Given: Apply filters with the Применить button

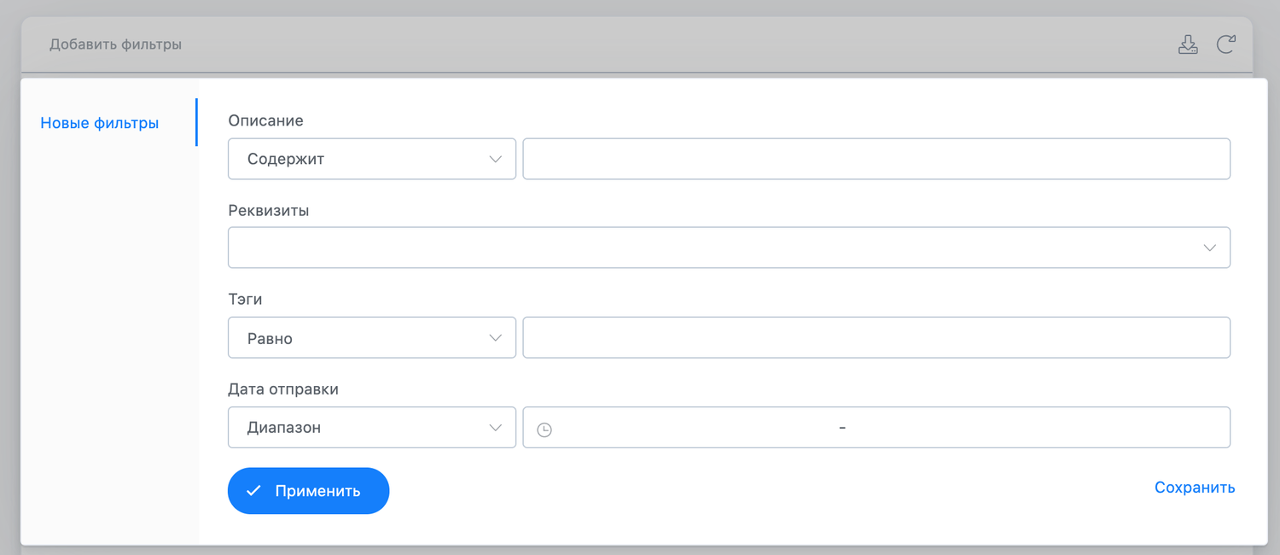Looking at the screenshot, I should coord(309,491).
